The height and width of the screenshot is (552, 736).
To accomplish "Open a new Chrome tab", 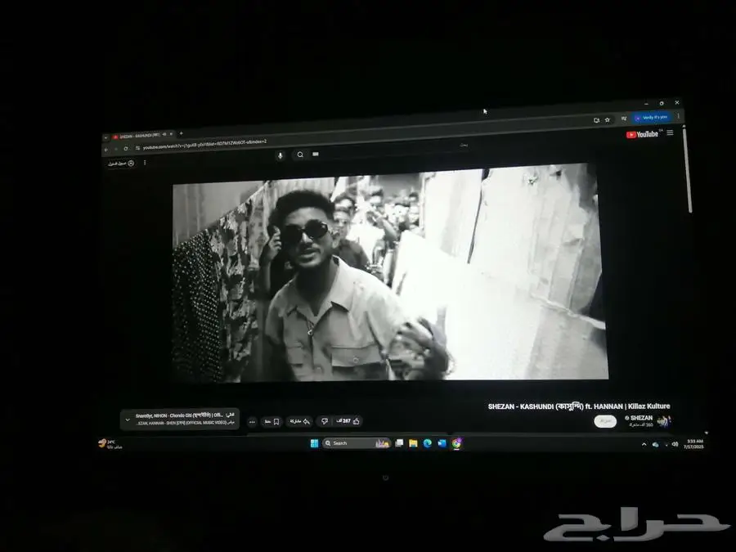I will 182,133.
